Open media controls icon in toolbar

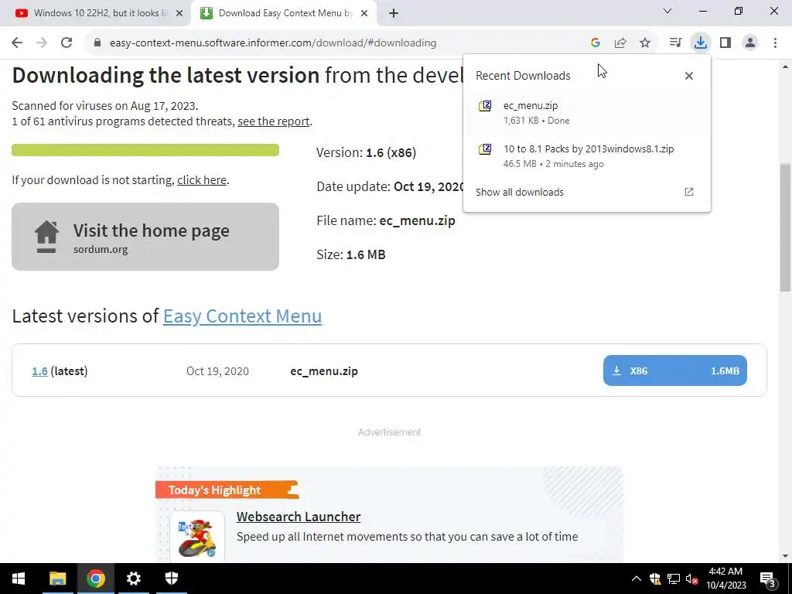click(675, 43)
